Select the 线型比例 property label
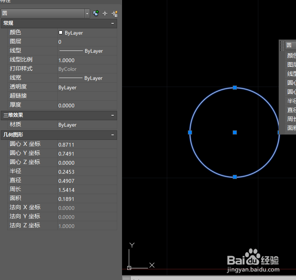Image resolution: width=296 pixels, height=280 pixels. [21, 60]
